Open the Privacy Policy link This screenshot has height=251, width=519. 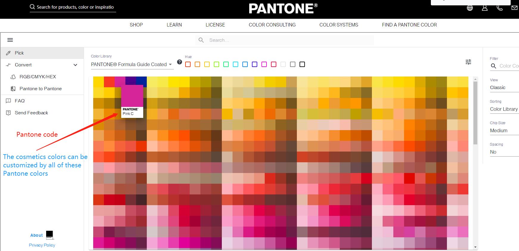(42, 245)
